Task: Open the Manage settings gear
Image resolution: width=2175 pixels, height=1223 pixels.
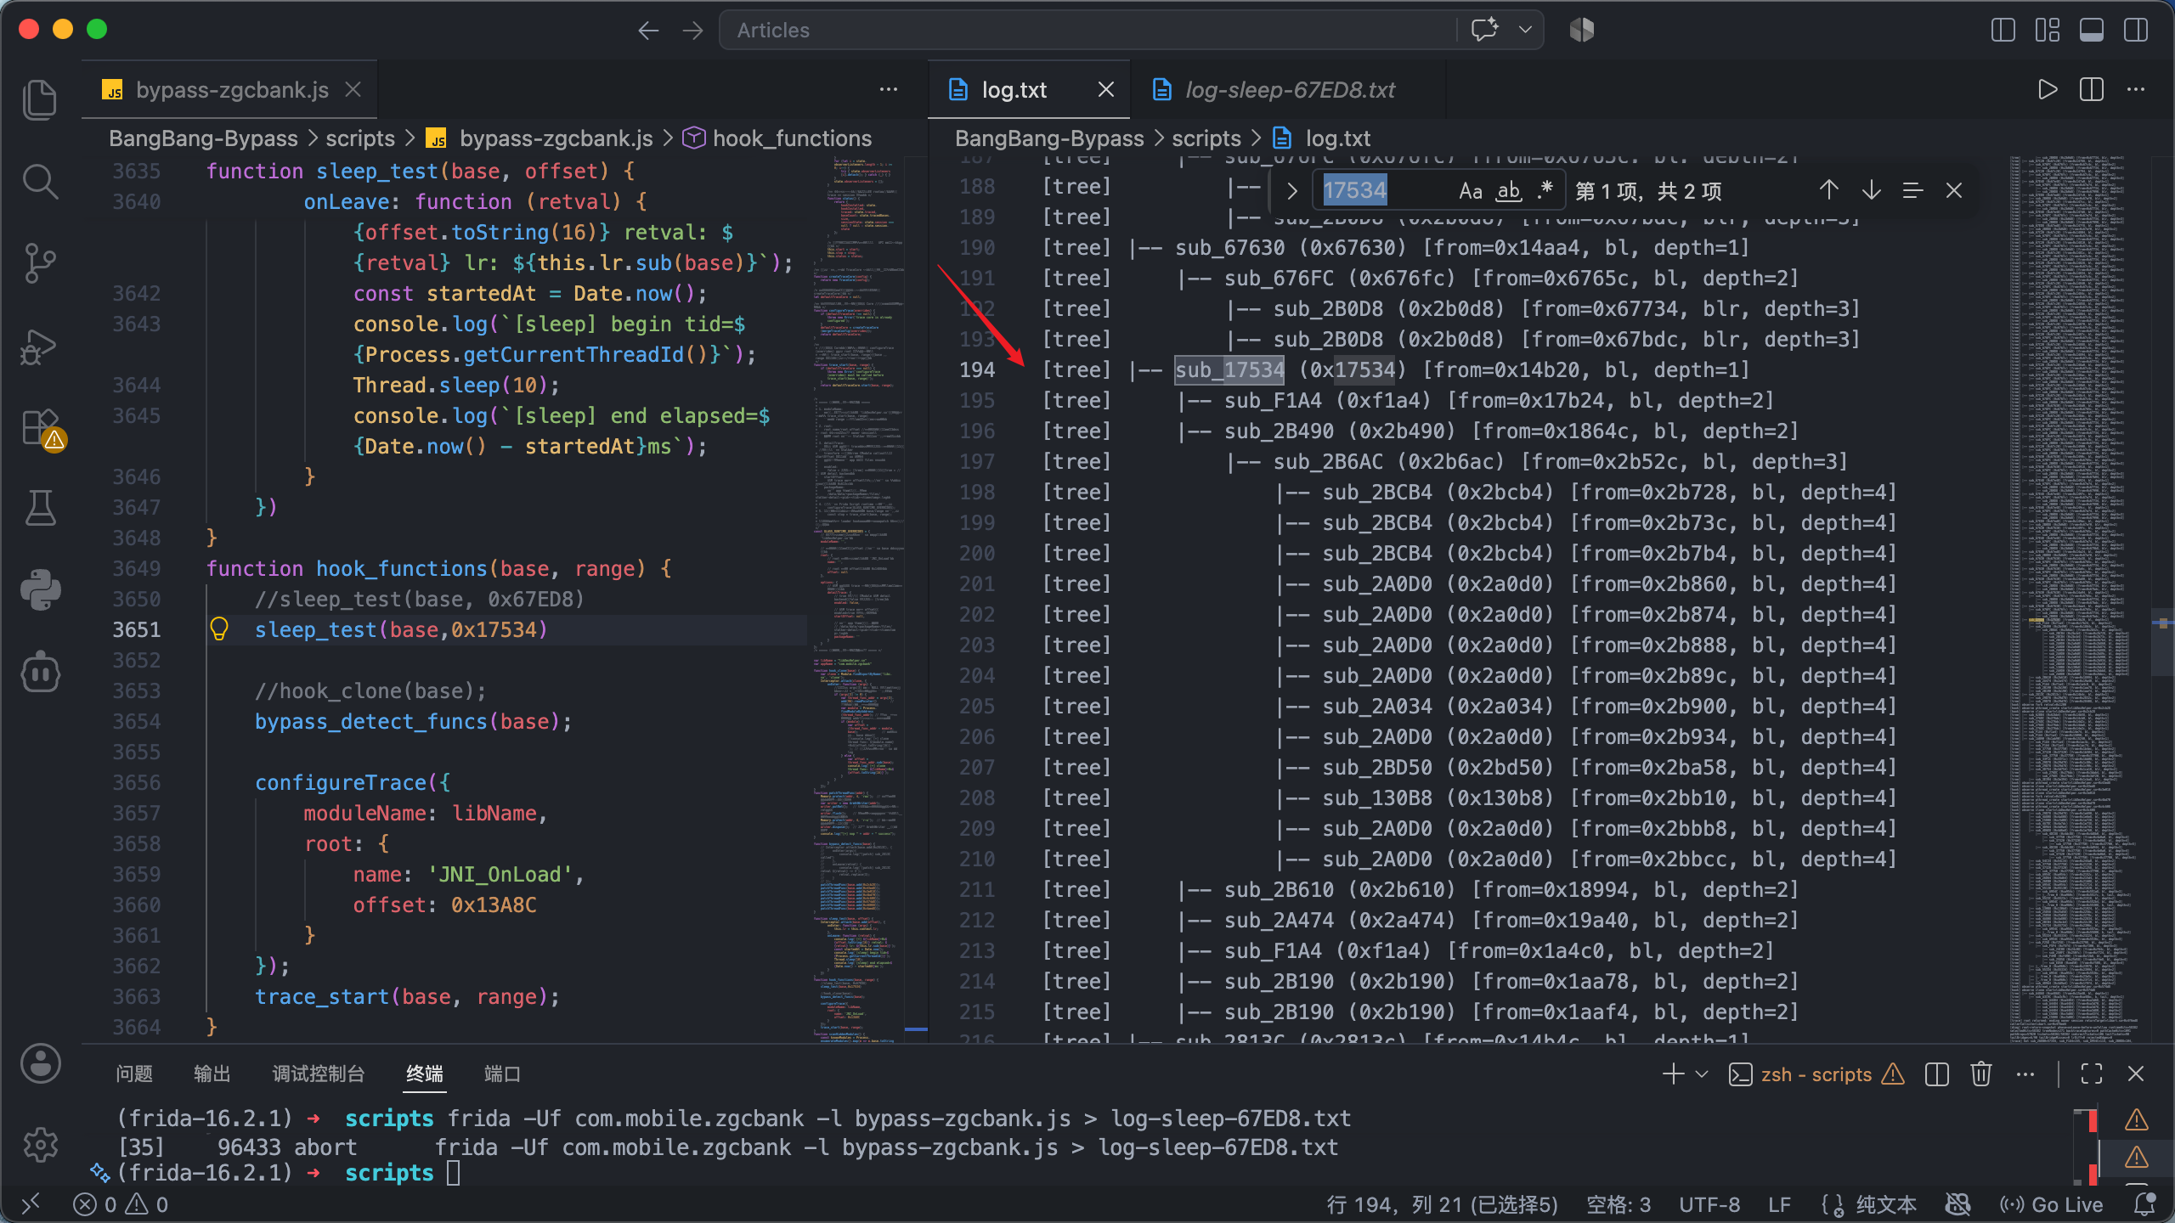Action: point(40,1144)
